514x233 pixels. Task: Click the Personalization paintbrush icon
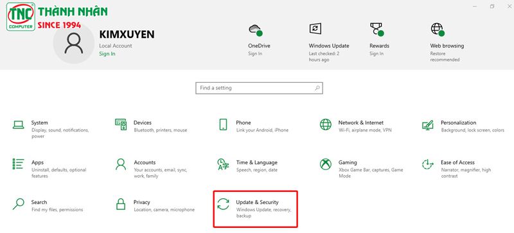[x=428, y=125]
